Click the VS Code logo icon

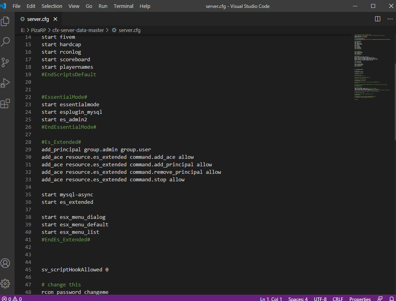pos(3,6)
